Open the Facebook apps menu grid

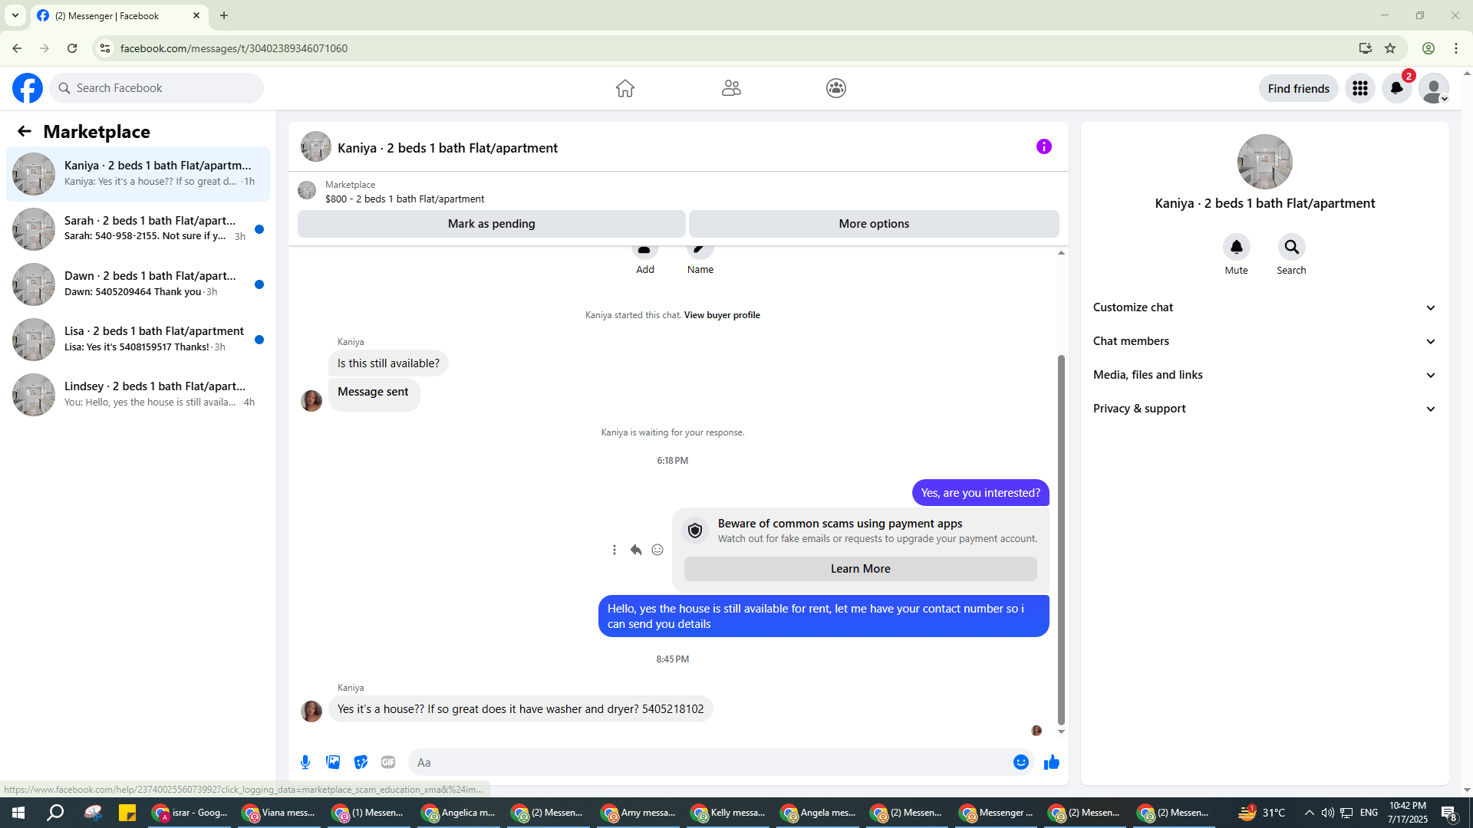1360,88
